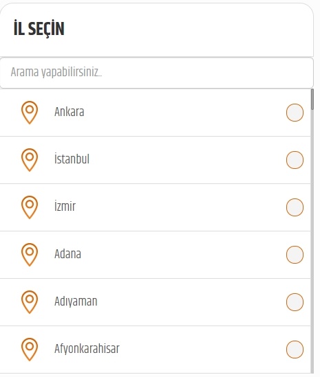Focus the 'Arama yapabilirsiniz' search field
This screenshot has height=377, width=320.
pos(157,73)
